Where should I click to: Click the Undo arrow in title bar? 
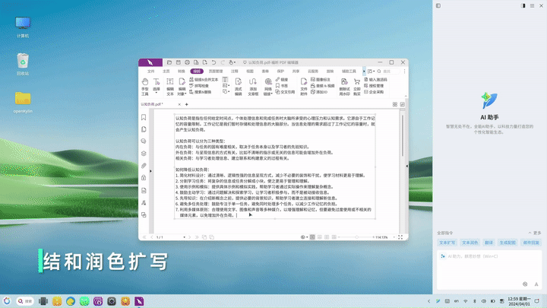(x=213, y=62)
